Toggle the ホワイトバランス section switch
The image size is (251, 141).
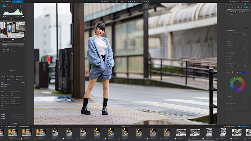[x=248, y=63]
